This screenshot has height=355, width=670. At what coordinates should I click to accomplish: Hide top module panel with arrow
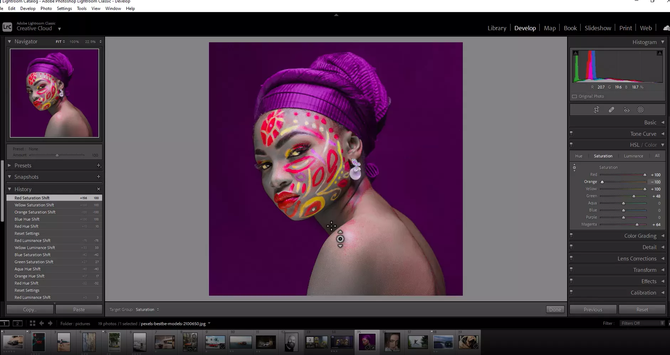tap(336, 15)
